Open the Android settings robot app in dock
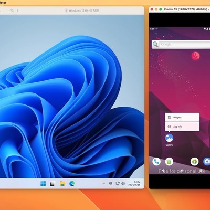Screen dimensions: 210x210 tap(194, 162)
